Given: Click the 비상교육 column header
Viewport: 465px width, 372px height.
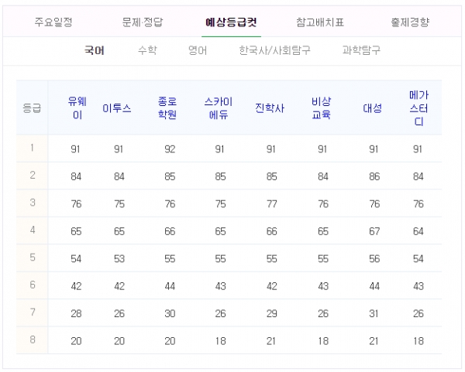Looking at the screenshot, I should pos(322,108).
